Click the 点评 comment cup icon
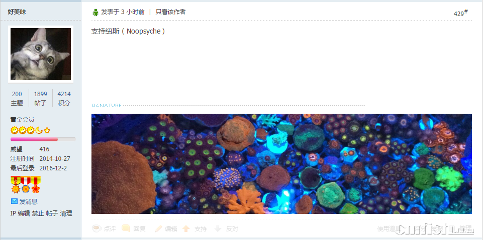This screenshot has height=240, width=484. point(96,228)
